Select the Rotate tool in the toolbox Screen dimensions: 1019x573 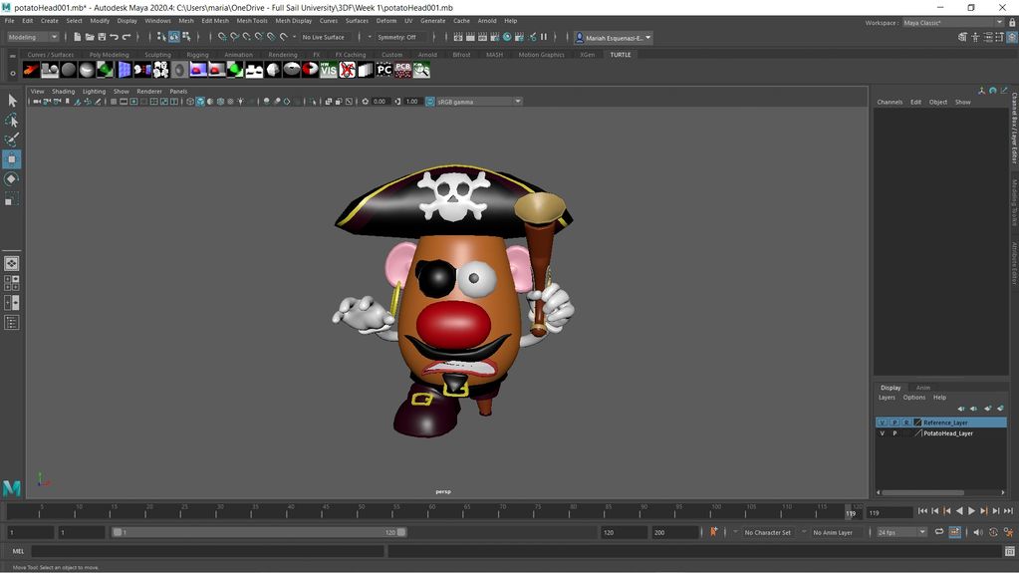click(x=12, y=179)
